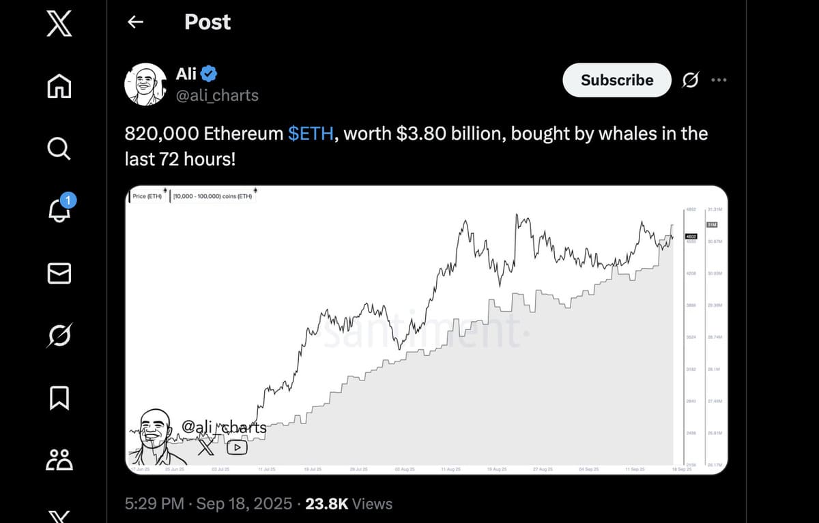Open the @ali_charts handle link
Screen dimensions: 819x523
218,95
